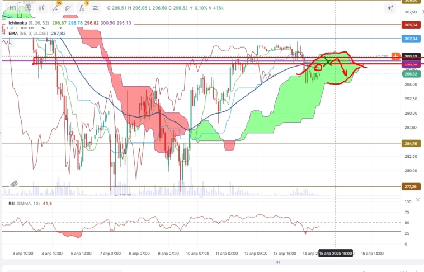Click the orange plus button at price axis

[395, 57]
